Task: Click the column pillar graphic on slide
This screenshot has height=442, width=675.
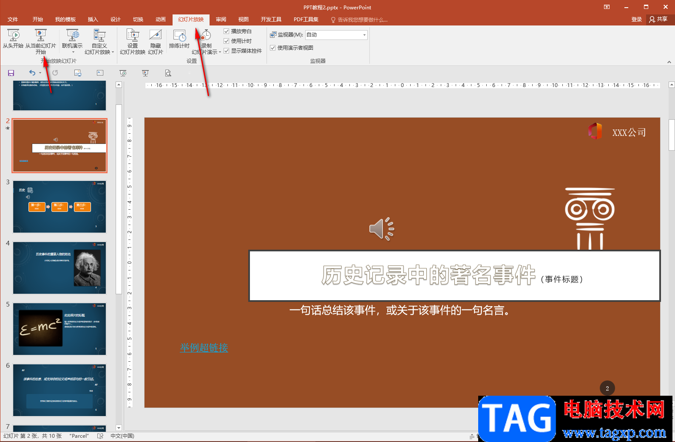Action: click(590, 219)
